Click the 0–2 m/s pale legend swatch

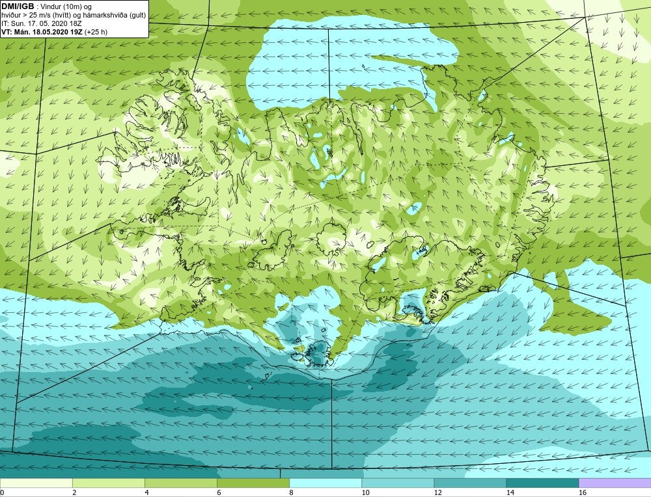[36, 483]
